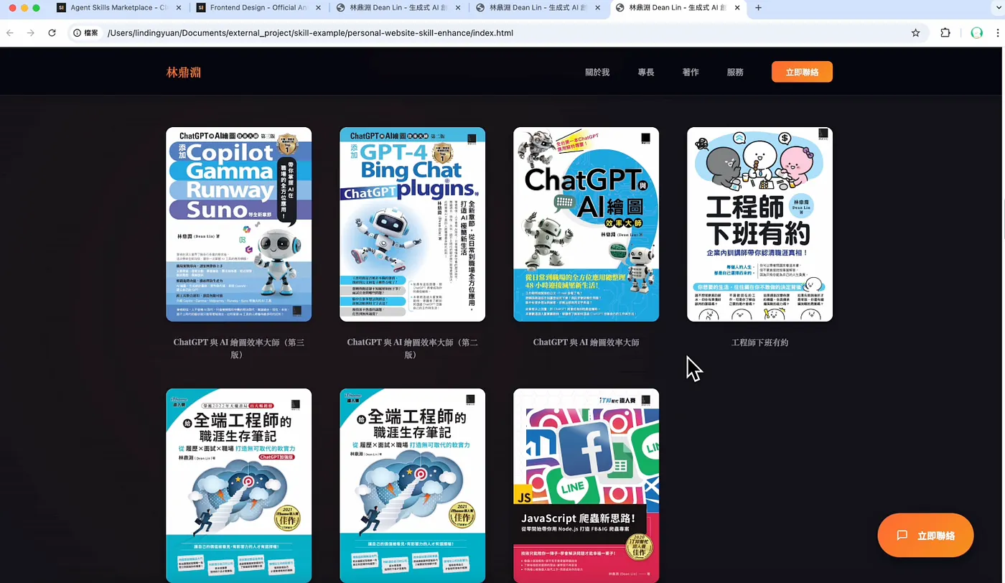
Task: Click the orange 立即聯絡 header button
Action: [802, 72]
